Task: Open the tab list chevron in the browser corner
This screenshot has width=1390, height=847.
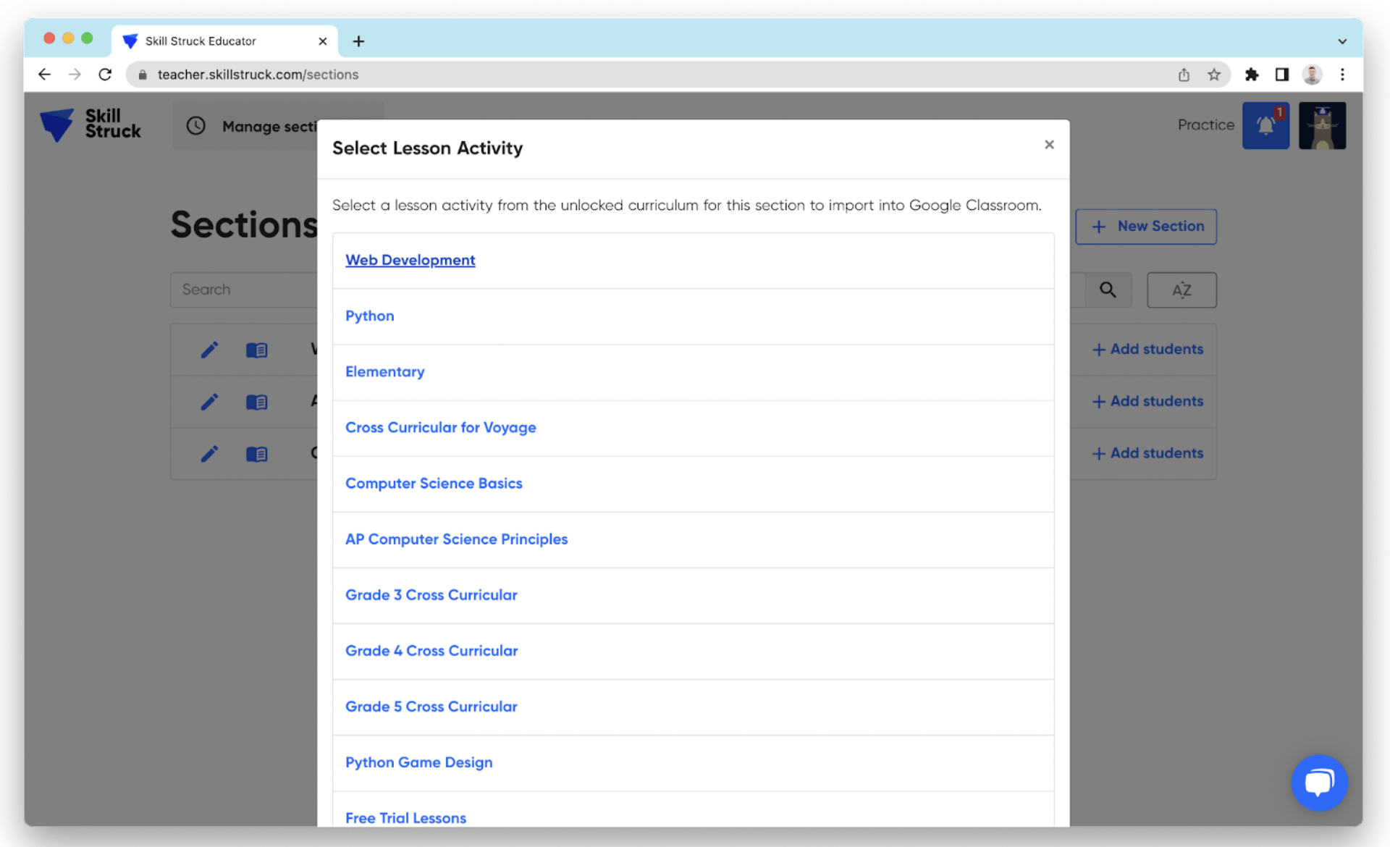Action: pos(1343,41)
